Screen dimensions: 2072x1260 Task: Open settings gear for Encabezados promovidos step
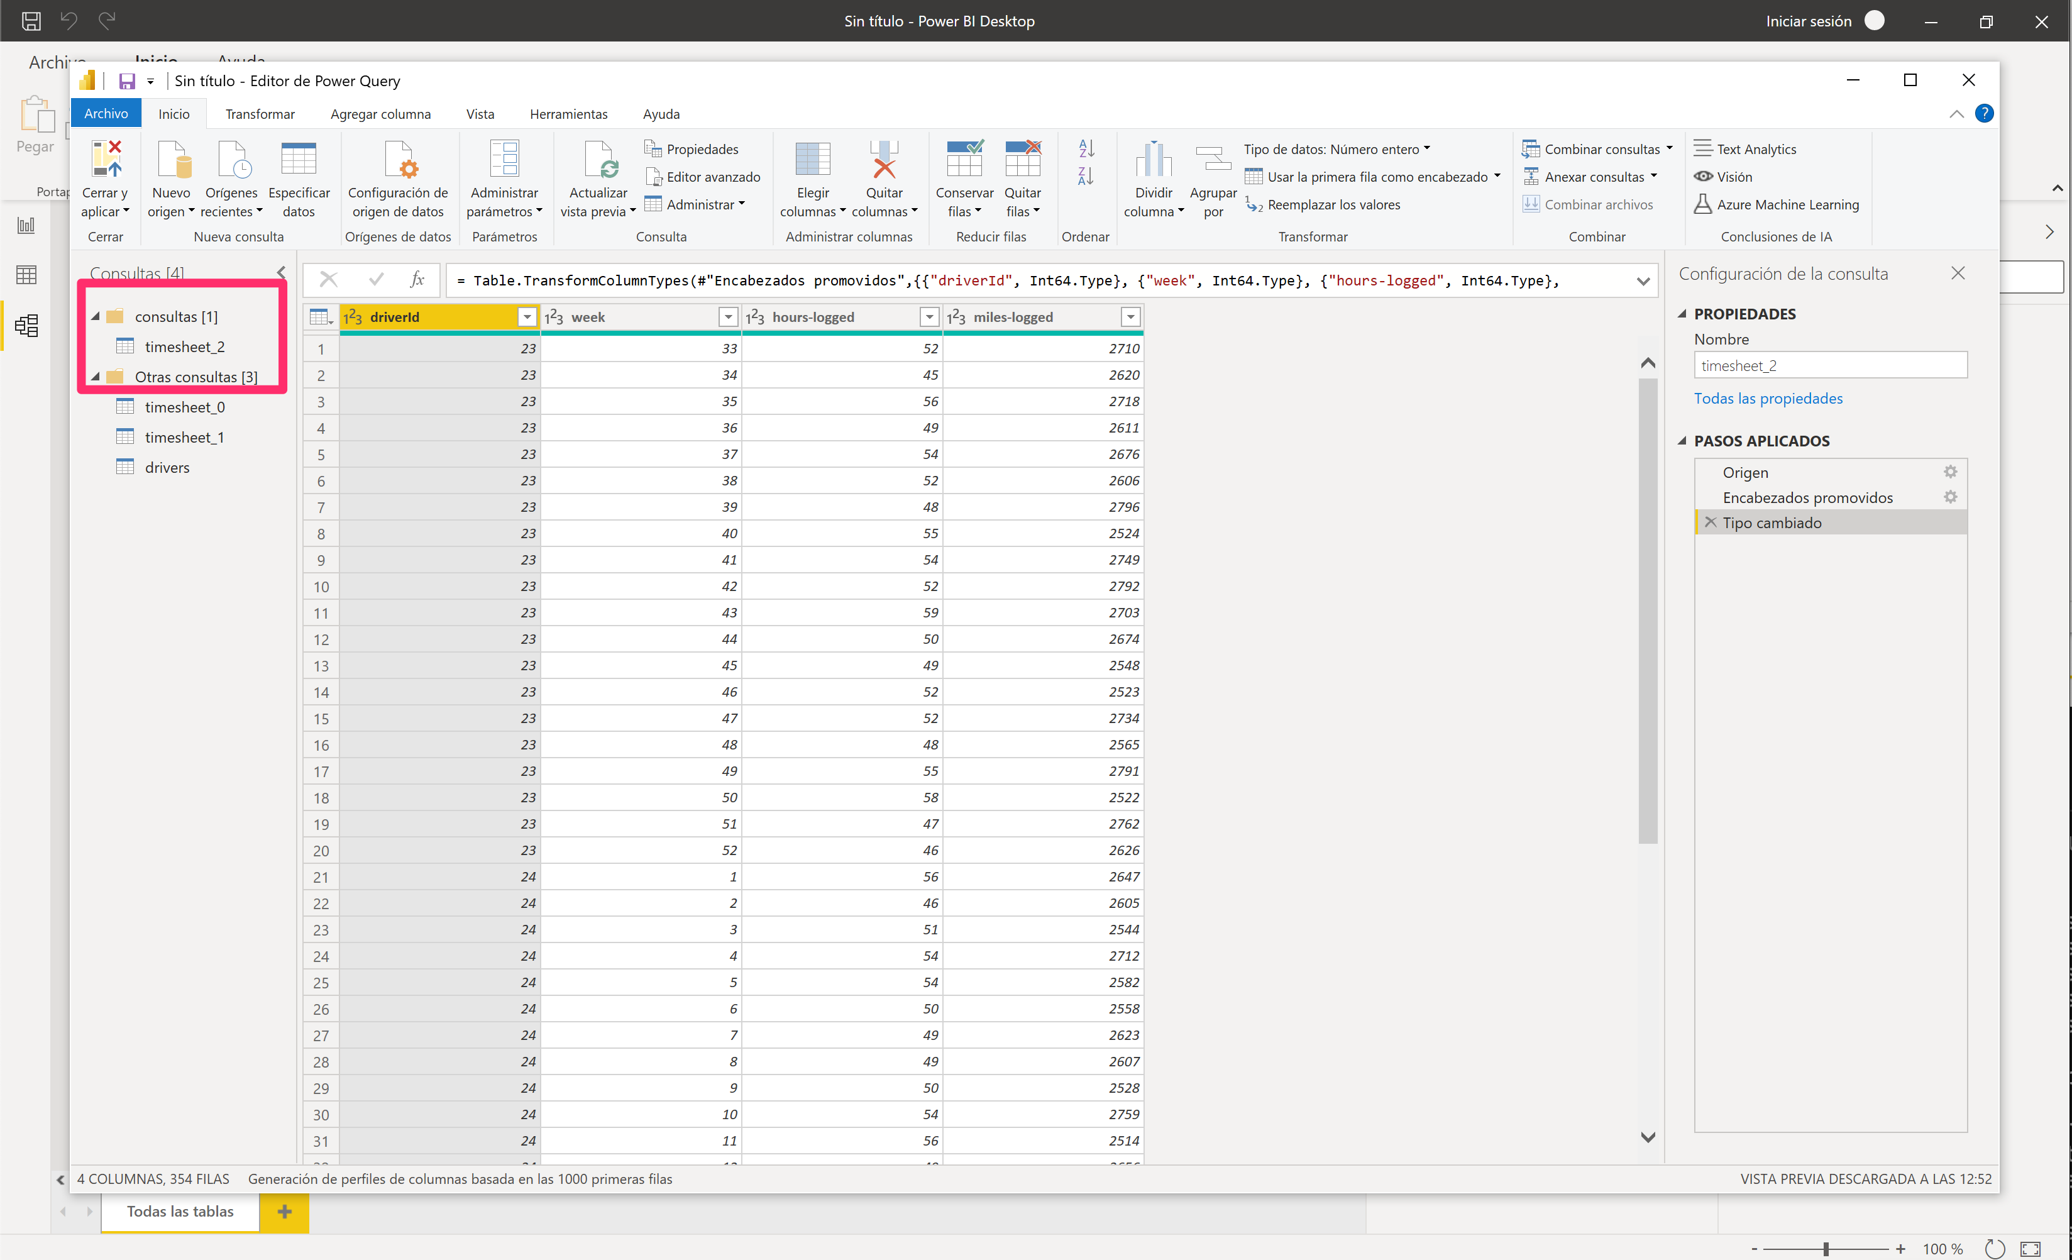coord(1950,497)
